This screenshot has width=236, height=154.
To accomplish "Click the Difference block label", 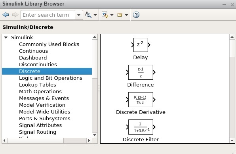I will 141,85.
